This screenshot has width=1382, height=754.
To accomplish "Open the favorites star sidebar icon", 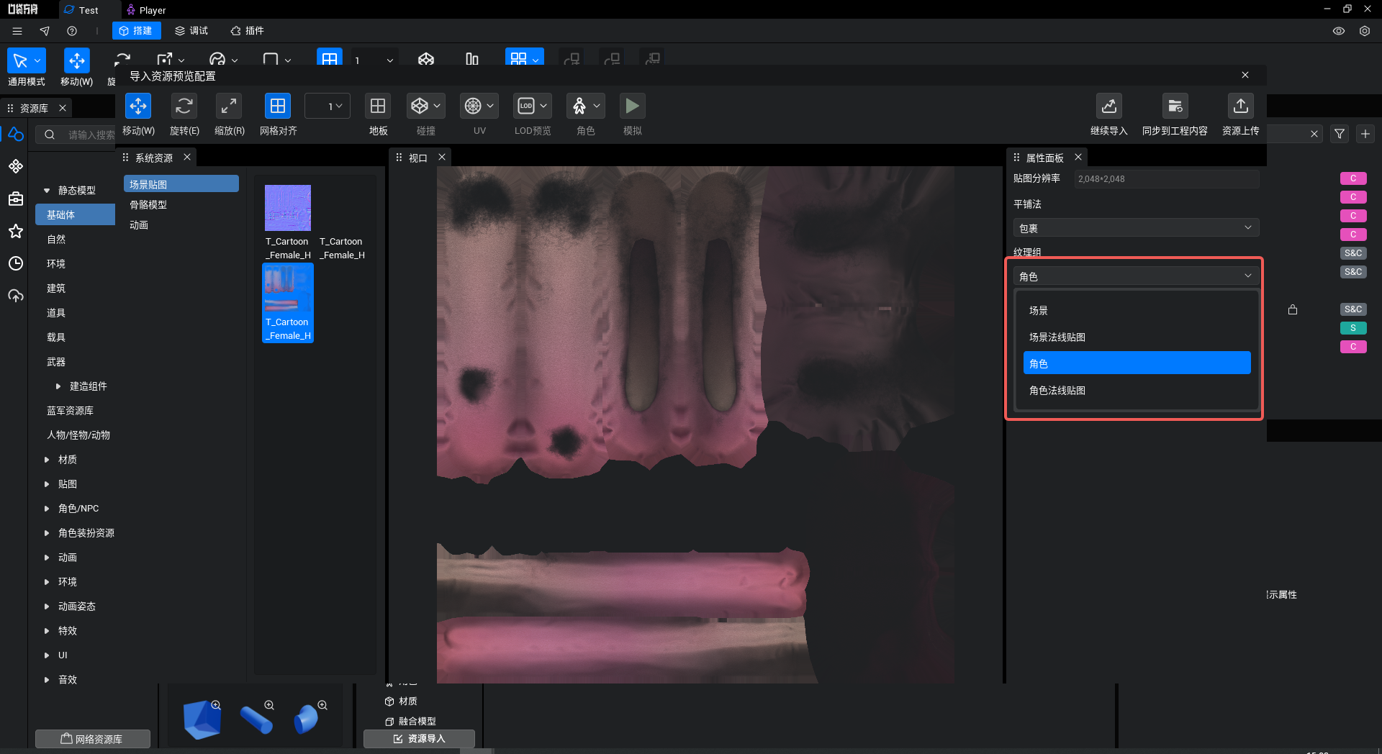I will coord(16,231).
